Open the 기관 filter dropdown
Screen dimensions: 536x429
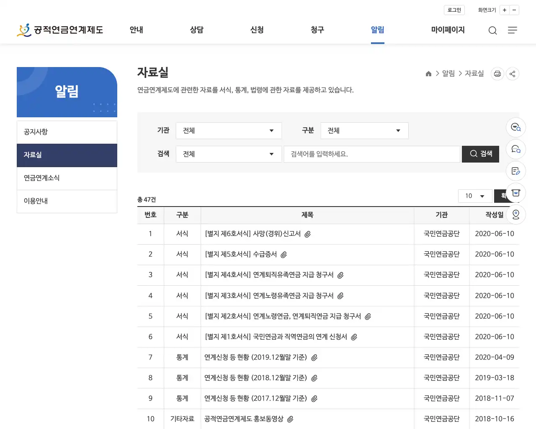click(228, 130)
